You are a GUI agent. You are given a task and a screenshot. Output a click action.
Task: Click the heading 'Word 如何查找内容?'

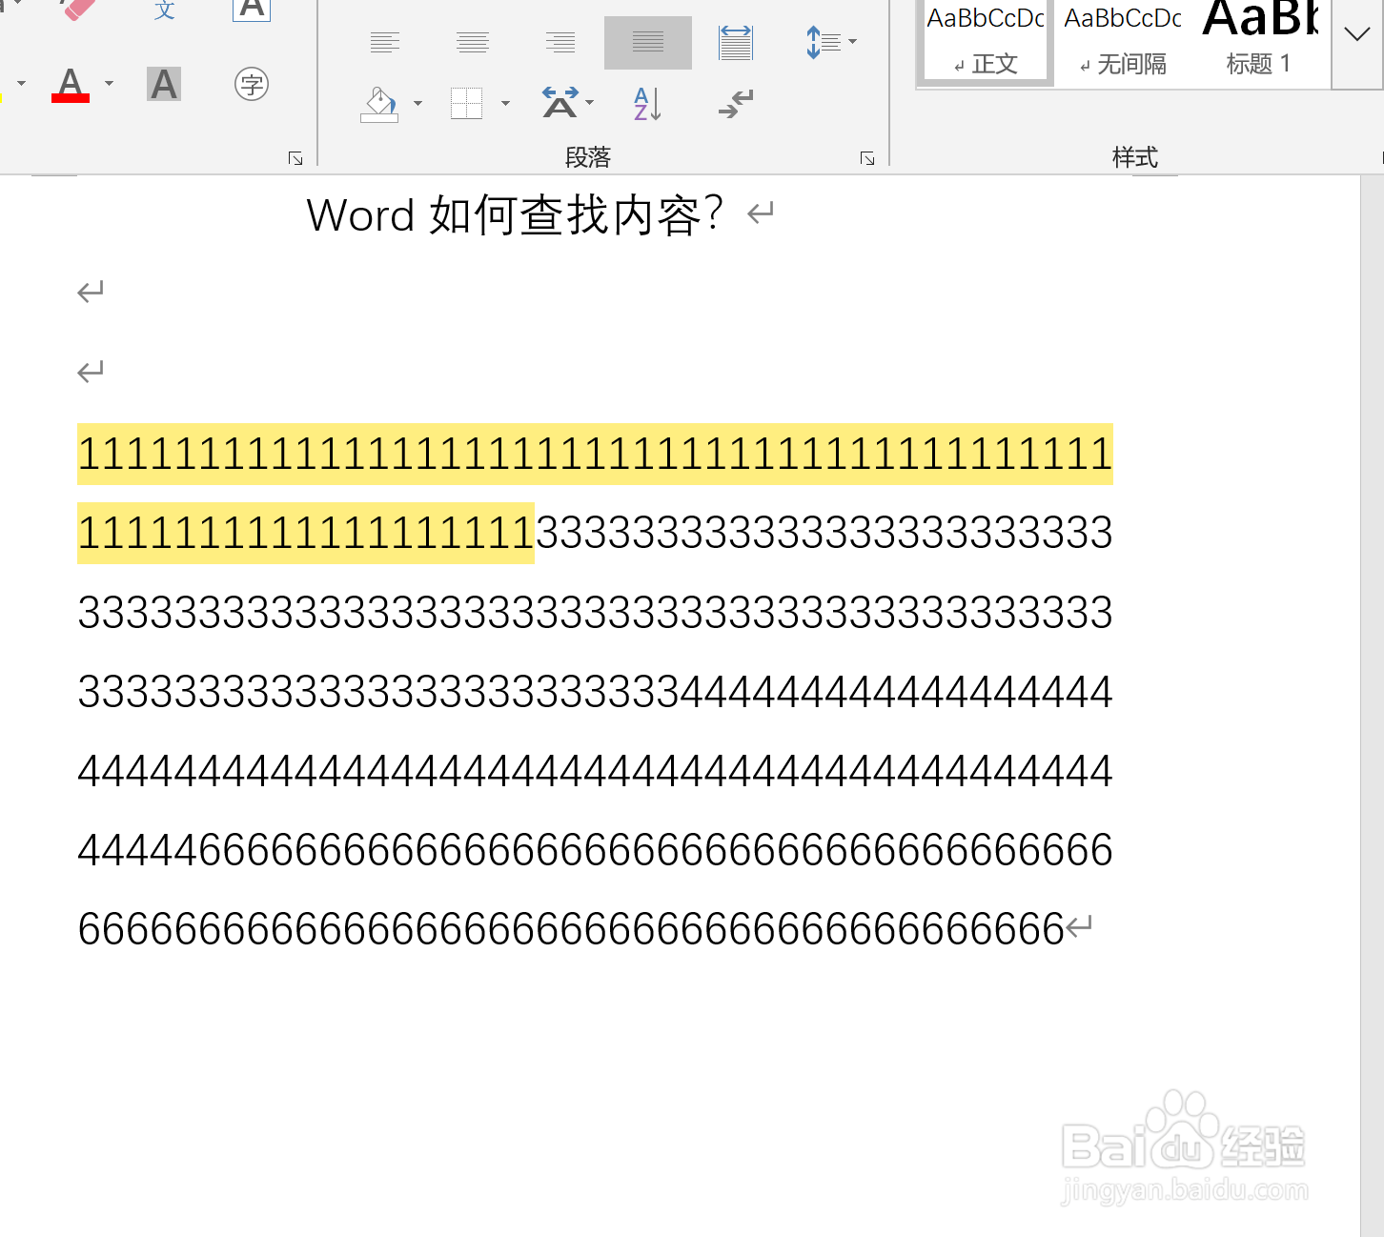point(515,215)
